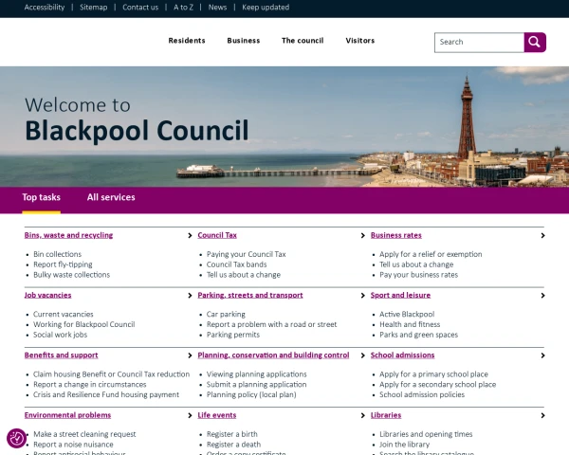
Task: Click 'Apply for a primary school place'
Action: [433, 374]
